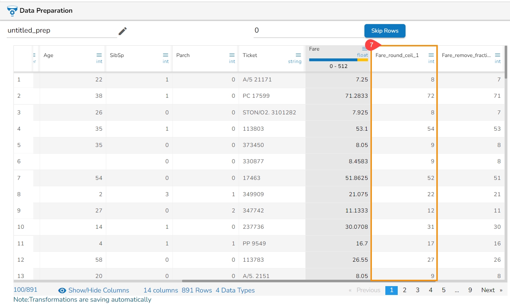Open the Fare_round_ceil_1 column menu icon
The height and width of the screenshot is (307, 510).
click(431, 55)
